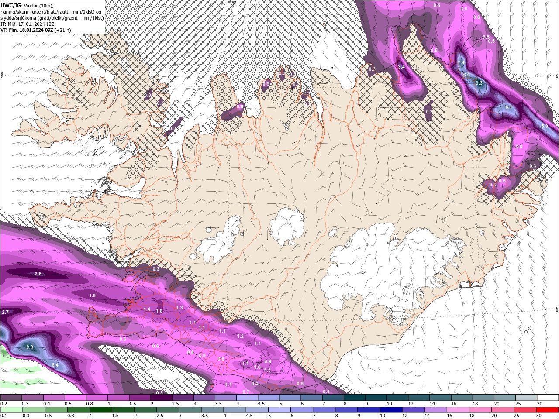Pick the darkest green 1 rain legend swatch

coord(100,410)
